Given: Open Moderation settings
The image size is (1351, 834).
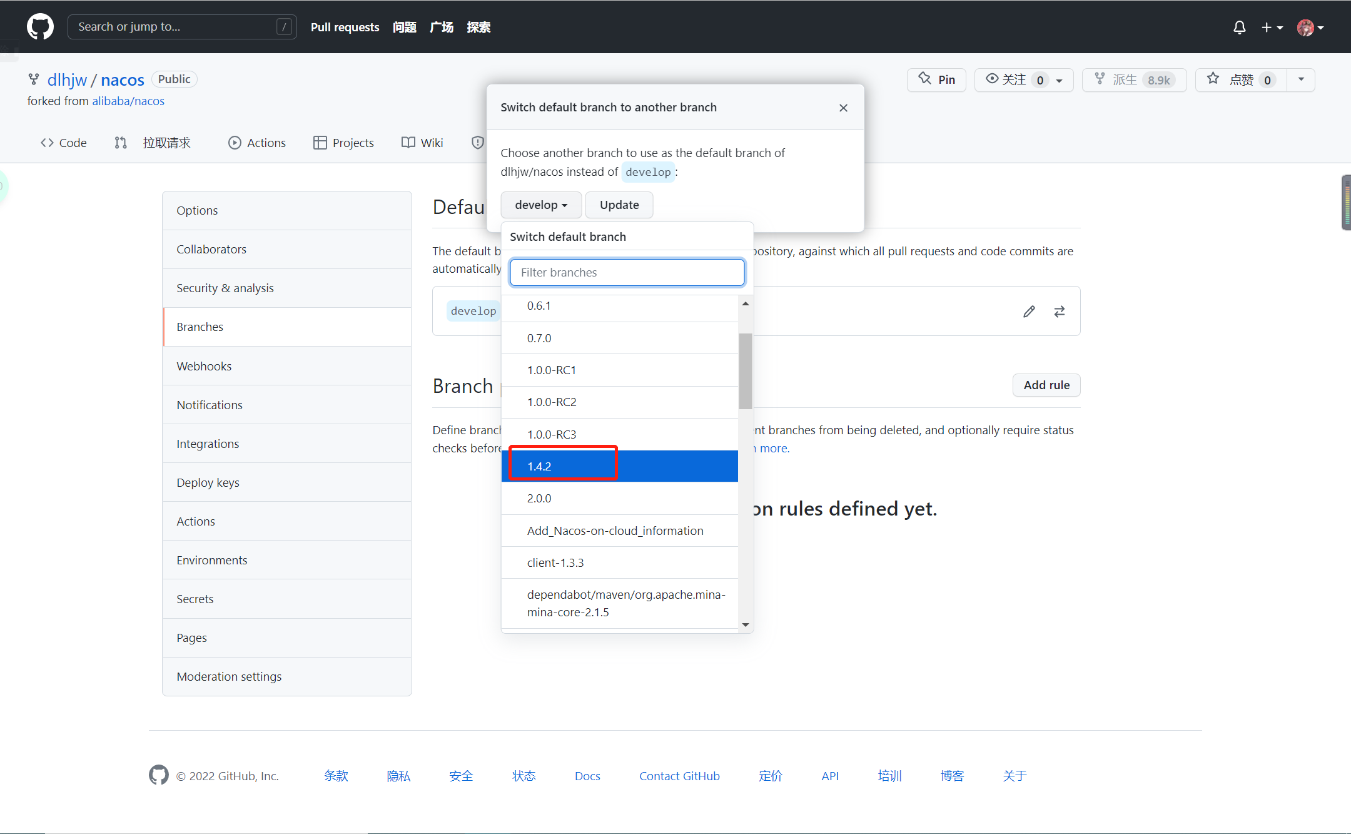Looking at the screenshot, I should pyautogui.click(x=287, y=676).
